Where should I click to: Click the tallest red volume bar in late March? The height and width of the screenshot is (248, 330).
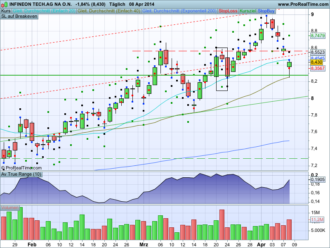(x=222, y=225)
